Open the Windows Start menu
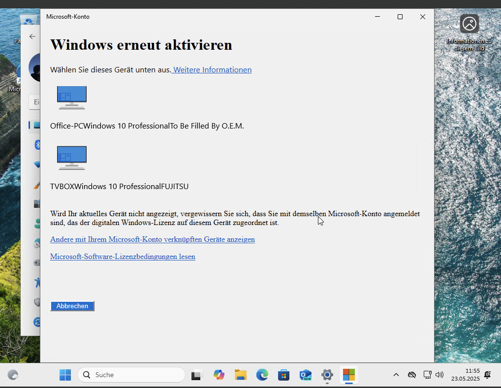This screenshot has height=388, width=501. [65, 375]
